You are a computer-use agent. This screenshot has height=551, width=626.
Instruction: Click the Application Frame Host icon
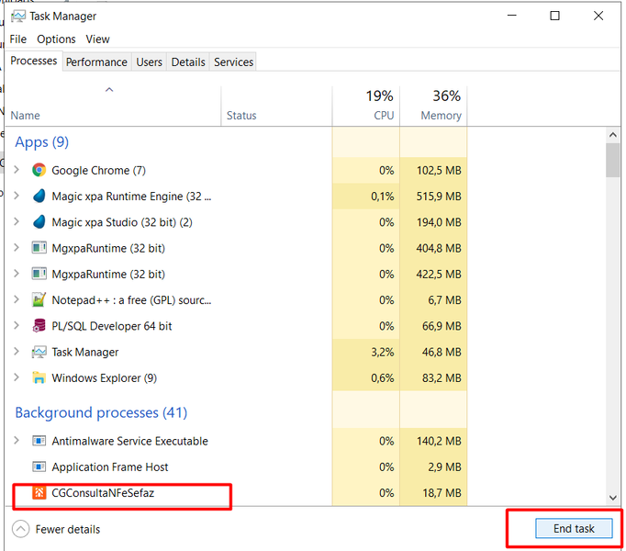pyautogui.click(x=39, y=467)
